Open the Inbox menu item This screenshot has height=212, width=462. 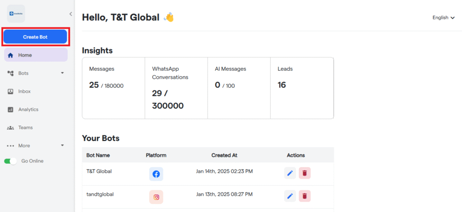click(x=24, y=91)
